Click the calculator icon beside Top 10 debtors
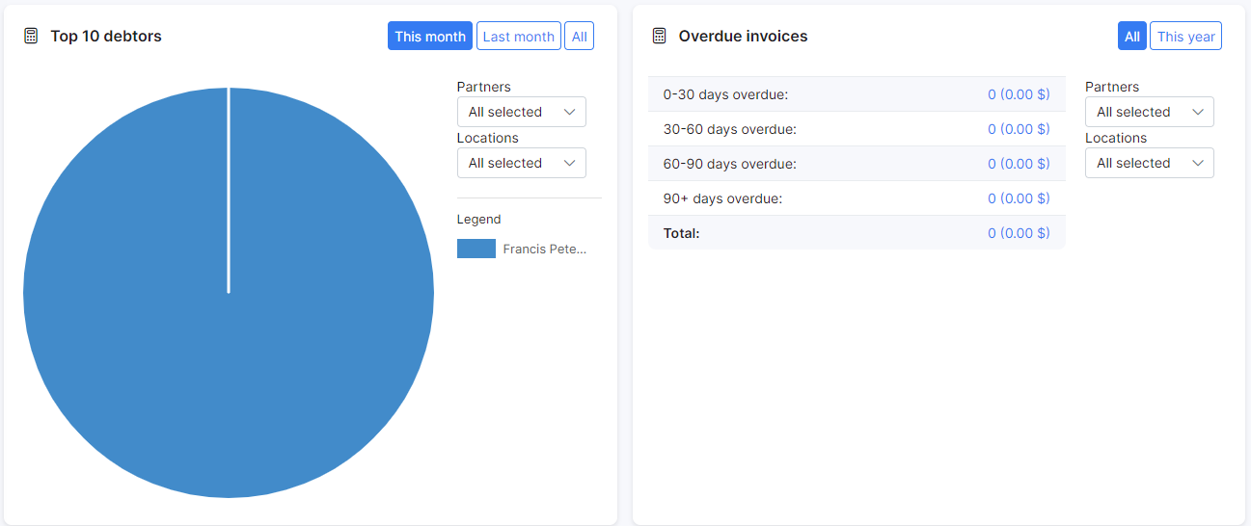 31,37
